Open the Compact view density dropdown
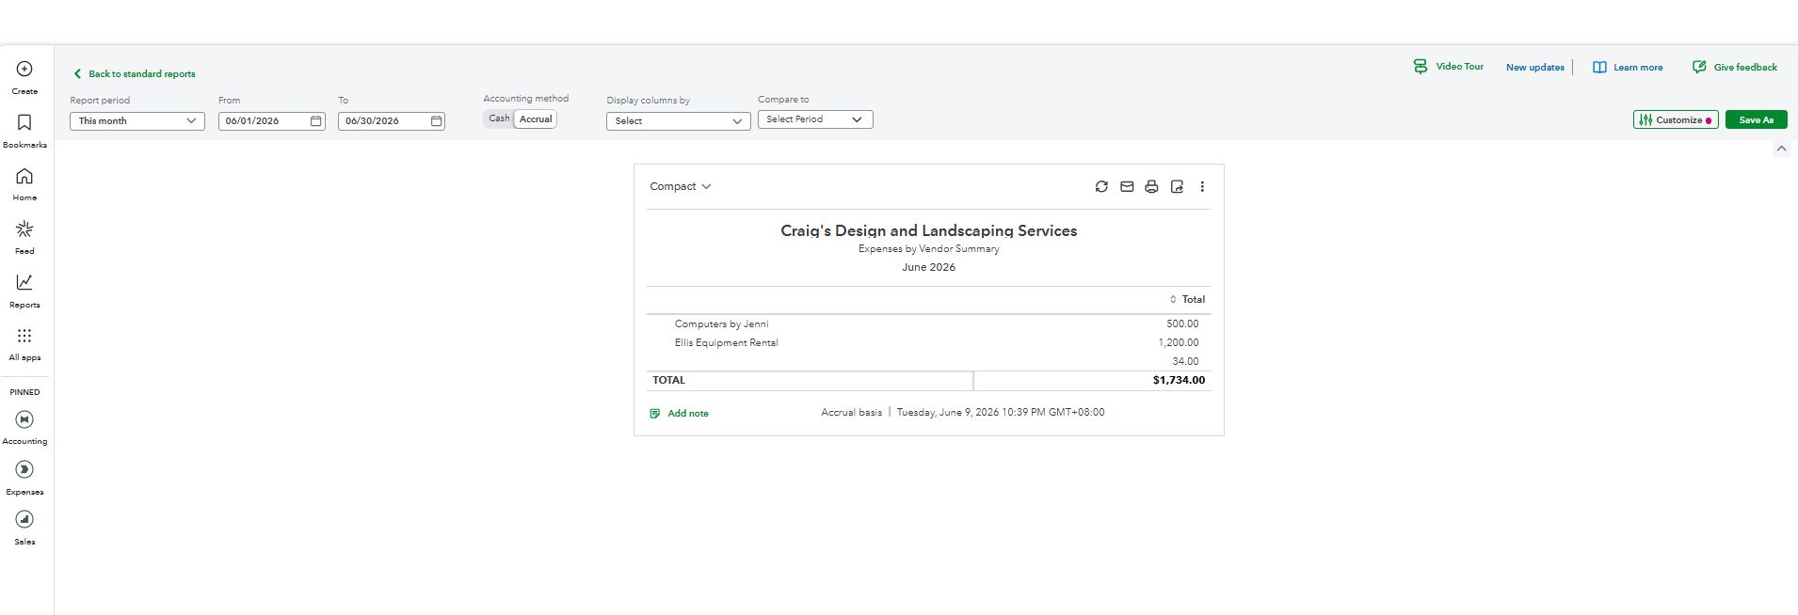Image resolution: width=1798 pixels, height=615 pixels. tap(681, 186)
